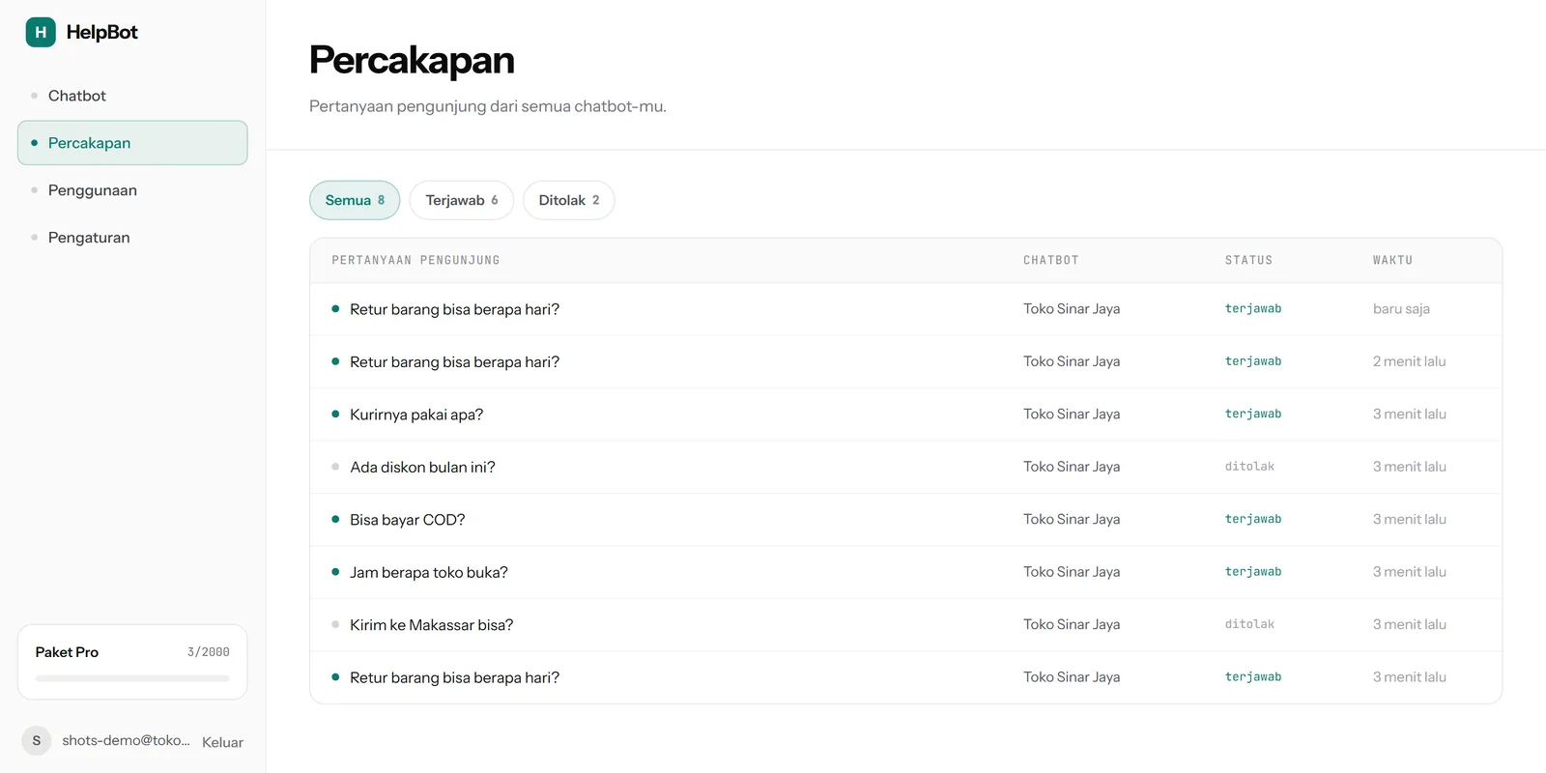
Task: Open the 'baru saja' Retur barang conversation
Action: click(905, 309)
